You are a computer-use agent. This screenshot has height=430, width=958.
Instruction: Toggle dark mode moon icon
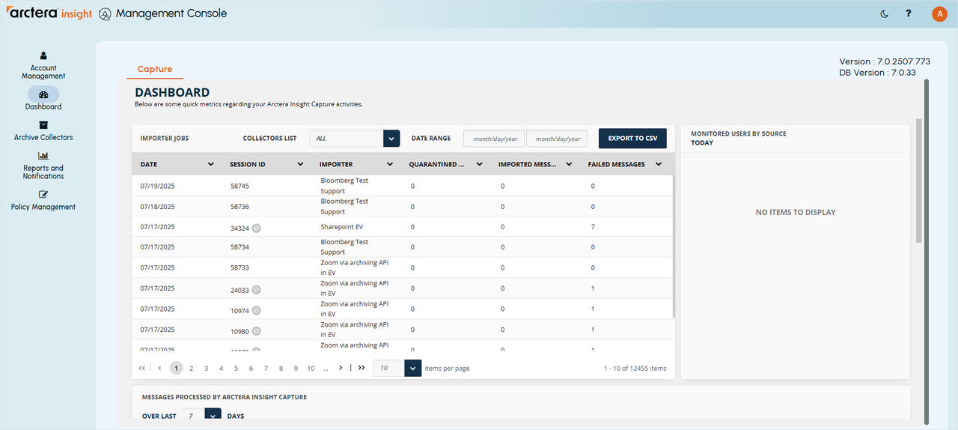(x=885, y=13)
